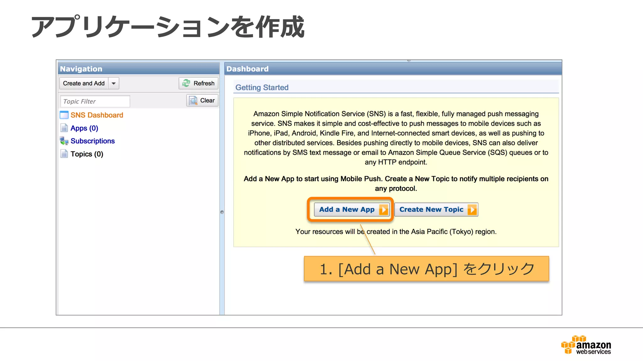Viewport: 643px width, 361px height.
Task: Open Apps (0) in navigation
Action: tap(84, 128)
